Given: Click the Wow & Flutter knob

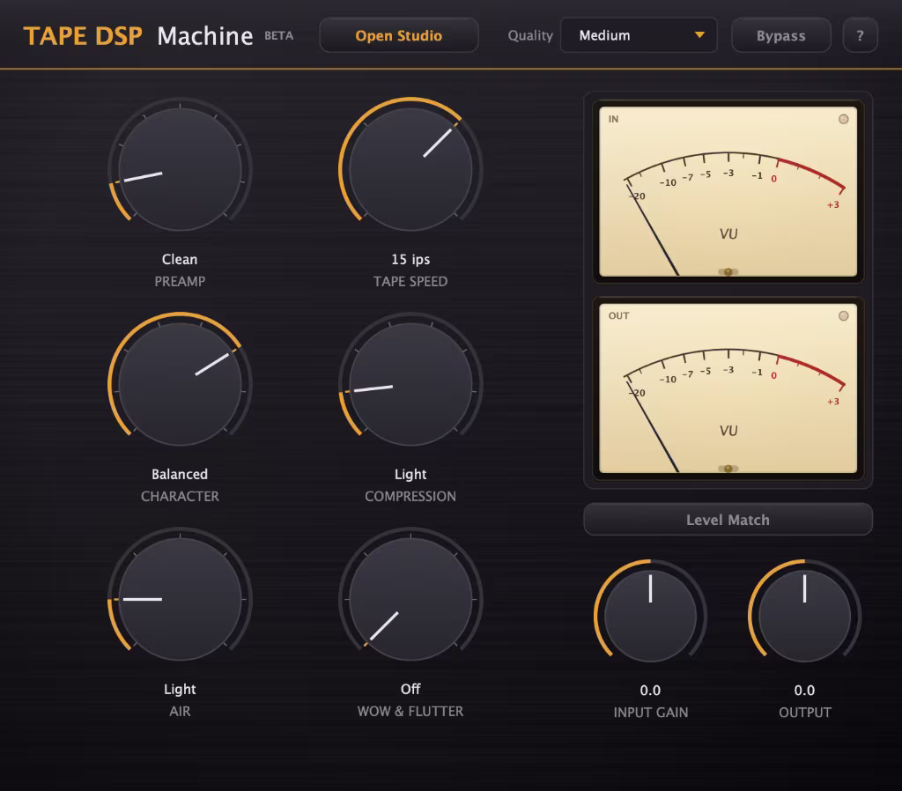Looking at the screenshot, I should (410, 599).
